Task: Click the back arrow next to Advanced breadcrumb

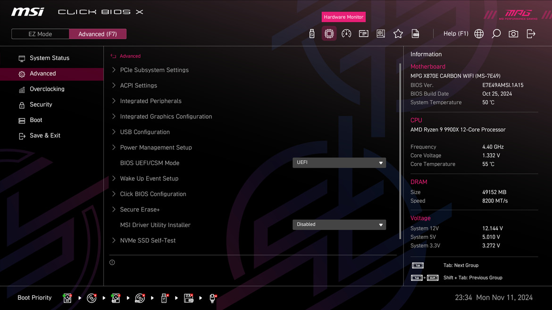Action: pos(113,56)
